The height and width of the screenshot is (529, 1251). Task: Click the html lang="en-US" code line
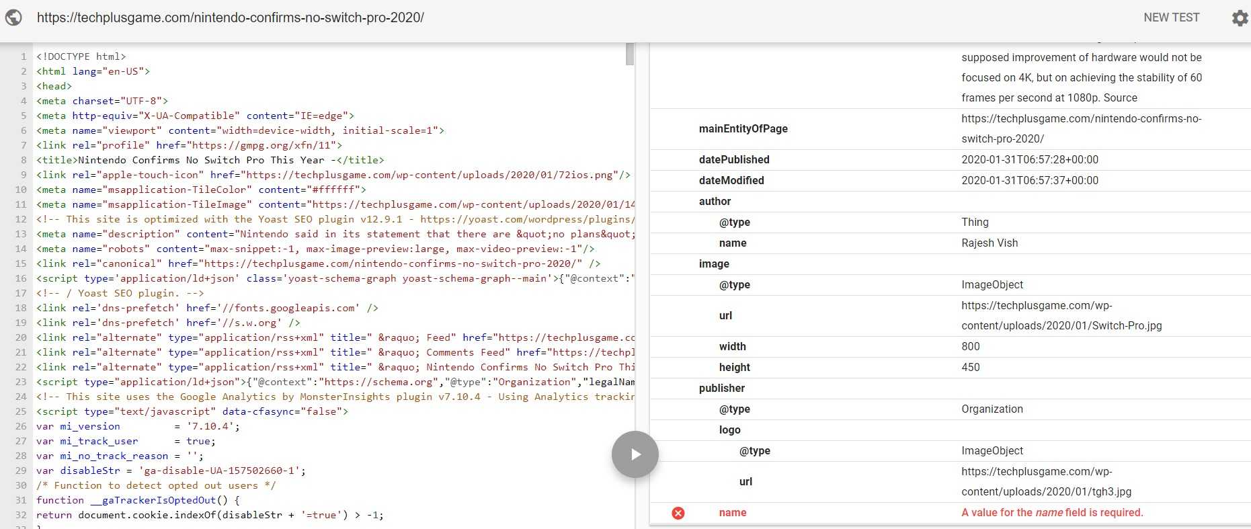pos(93,71)
